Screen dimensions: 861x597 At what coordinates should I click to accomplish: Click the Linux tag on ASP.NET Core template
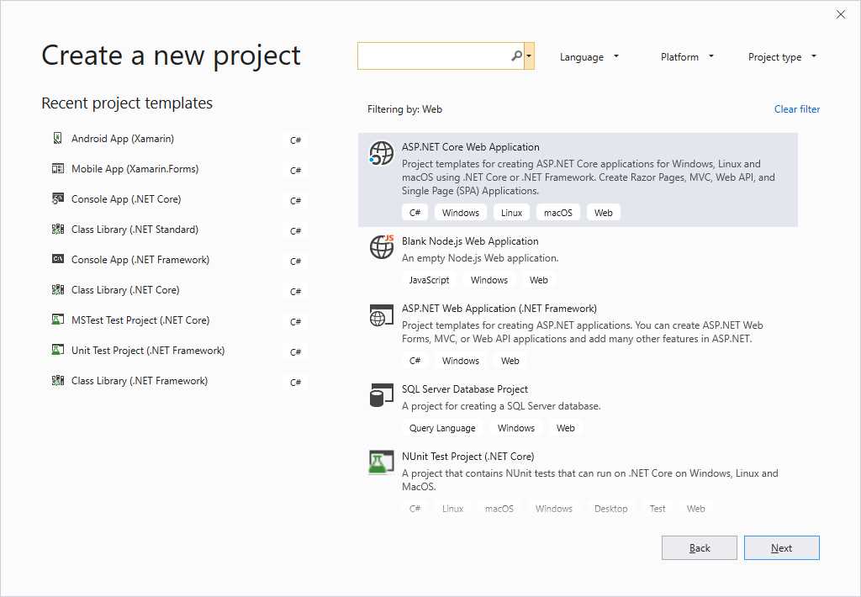[x=511, y=212]
